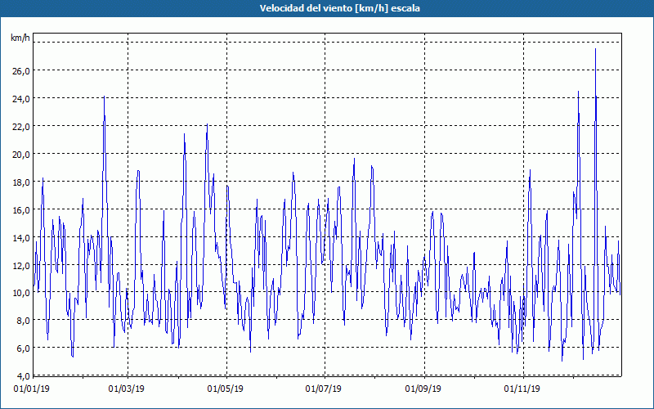Click the km/h axis unit label

(x=20, y=38)
